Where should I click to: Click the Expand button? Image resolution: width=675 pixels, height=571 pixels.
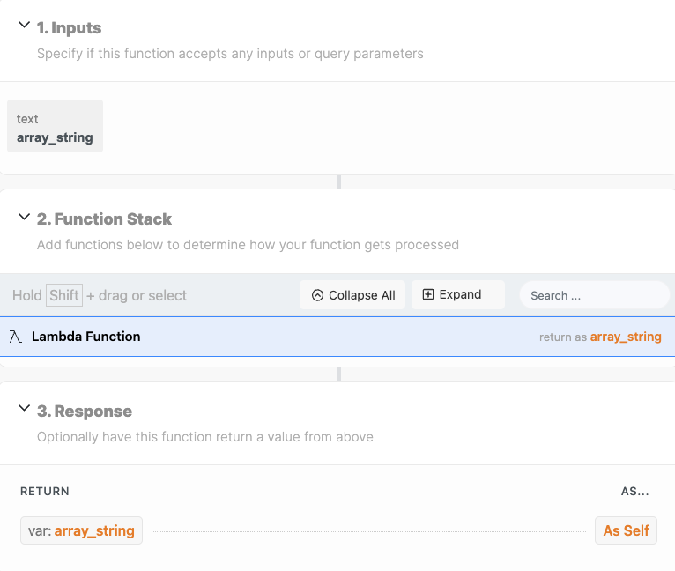pyautogui.click(x=458, y=295)
